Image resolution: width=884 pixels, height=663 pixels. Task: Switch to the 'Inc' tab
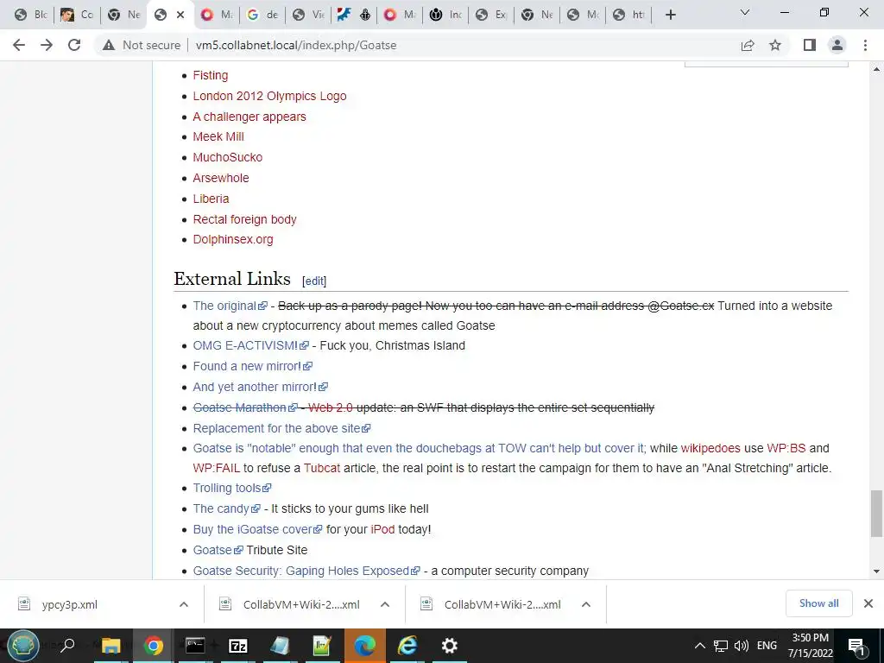[x=447, y=15]
